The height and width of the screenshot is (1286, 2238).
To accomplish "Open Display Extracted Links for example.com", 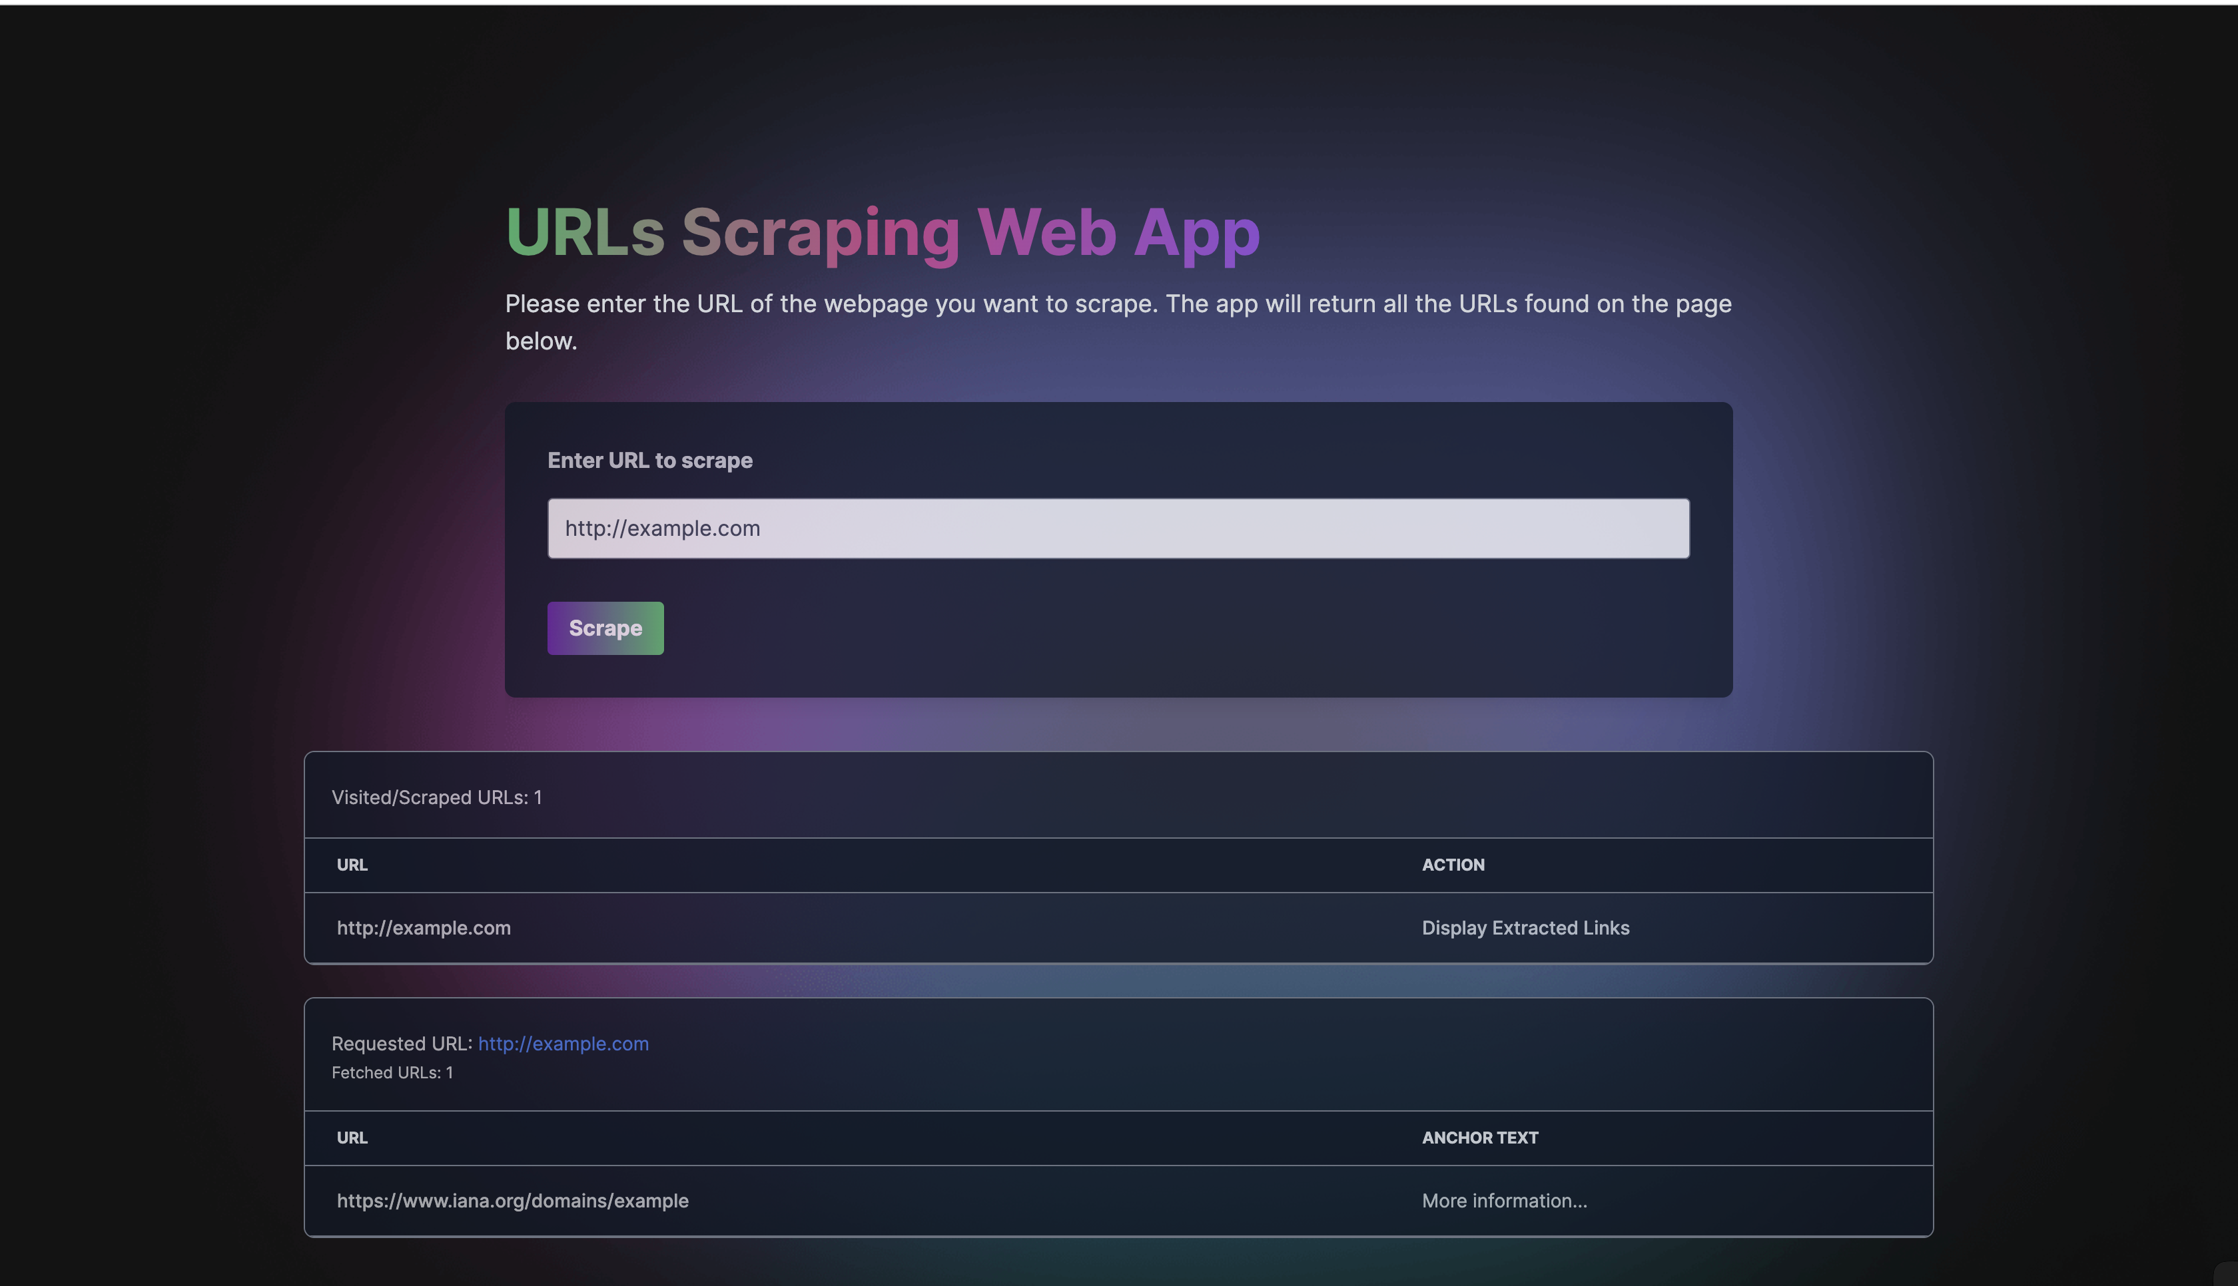I will click(x=1525, y=927).
